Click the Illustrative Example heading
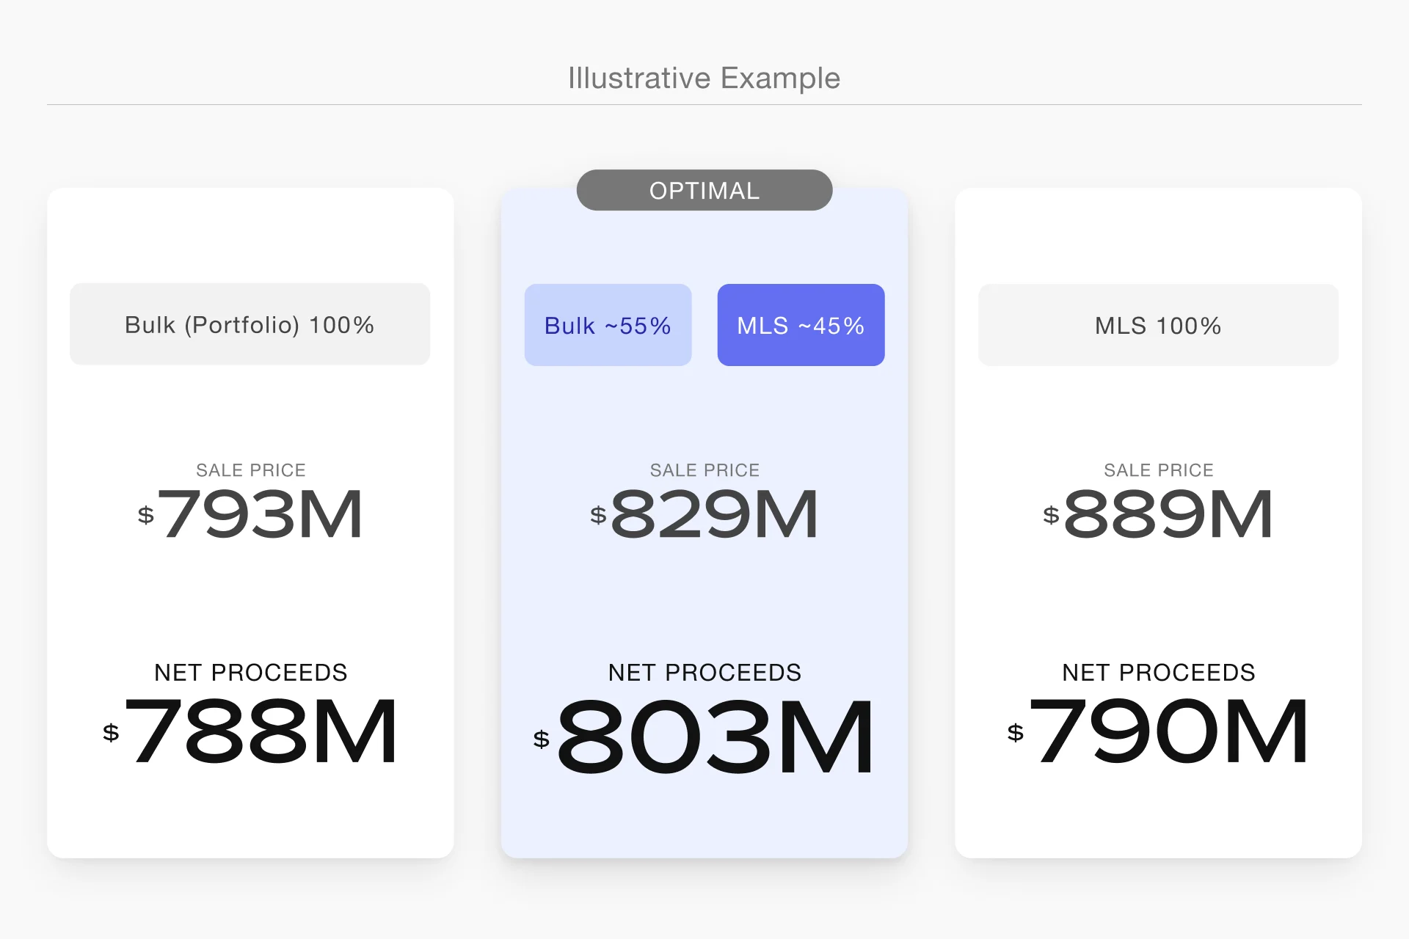1409x939 pixels. click(704, 78)
